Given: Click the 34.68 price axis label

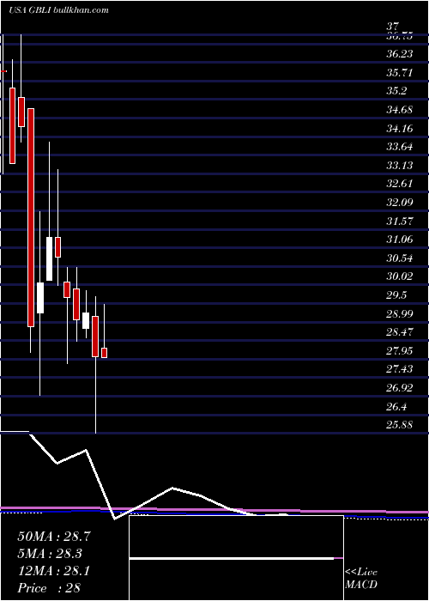Looking at the screenshot, I should (x=400, y=110).
